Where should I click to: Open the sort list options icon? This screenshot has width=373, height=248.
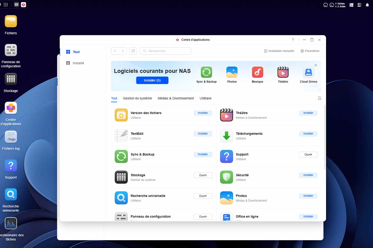click(319, 98)
